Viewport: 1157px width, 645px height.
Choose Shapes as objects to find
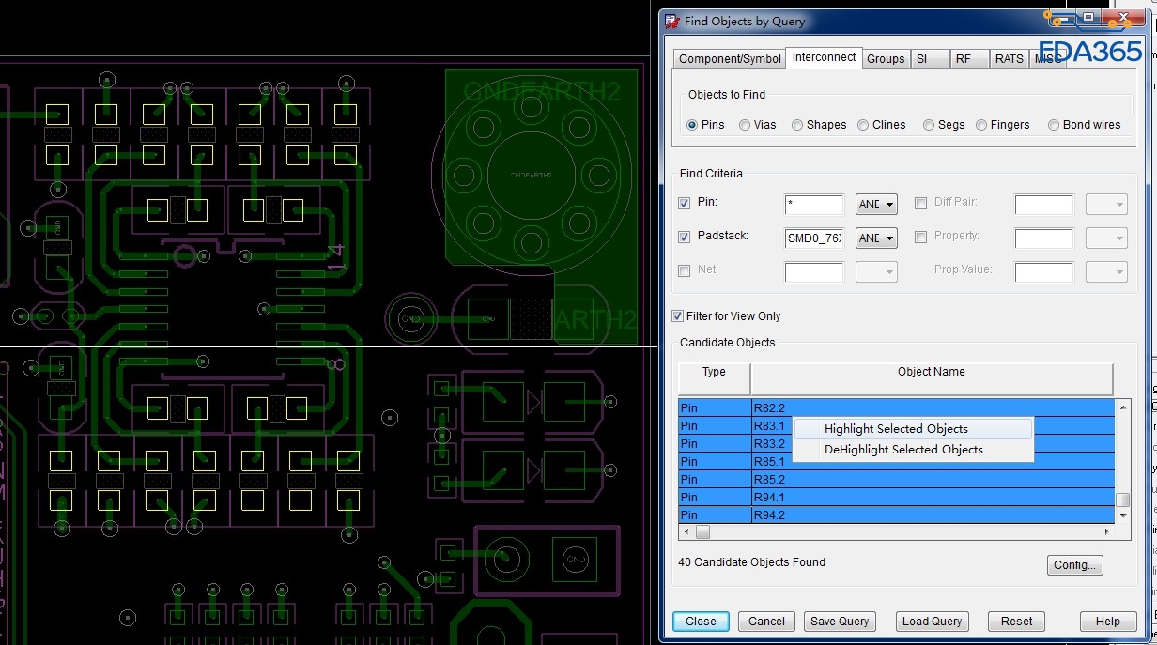[x=797, y=125]
